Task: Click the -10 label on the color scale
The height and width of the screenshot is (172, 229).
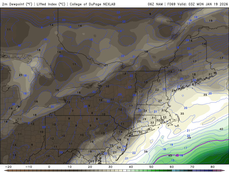Action: pyautogui.click(x=29, y=167)
